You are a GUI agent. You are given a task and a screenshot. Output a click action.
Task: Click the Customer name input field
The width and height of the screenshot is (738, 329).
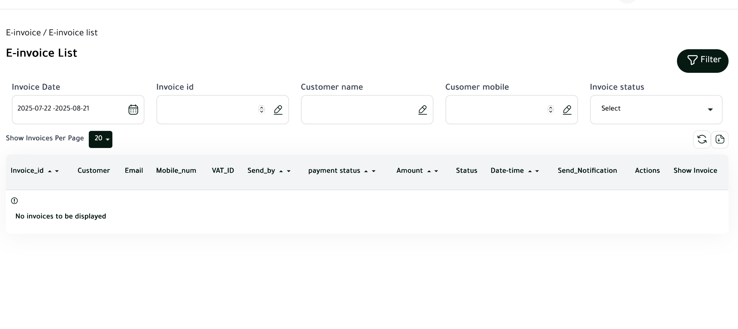[x=357, y=110]
